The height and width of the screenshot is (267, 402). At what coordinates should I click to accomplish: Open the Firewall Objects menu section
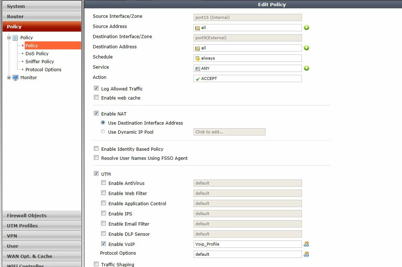42,215
